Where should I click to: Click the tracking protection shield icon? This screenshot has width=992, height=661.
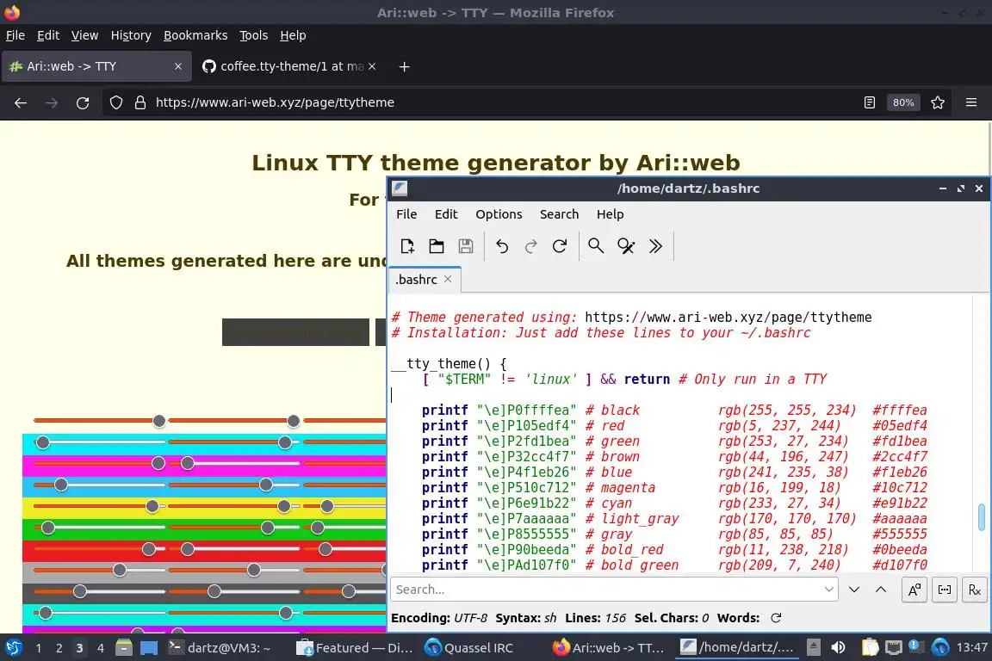tap(115, 102)
